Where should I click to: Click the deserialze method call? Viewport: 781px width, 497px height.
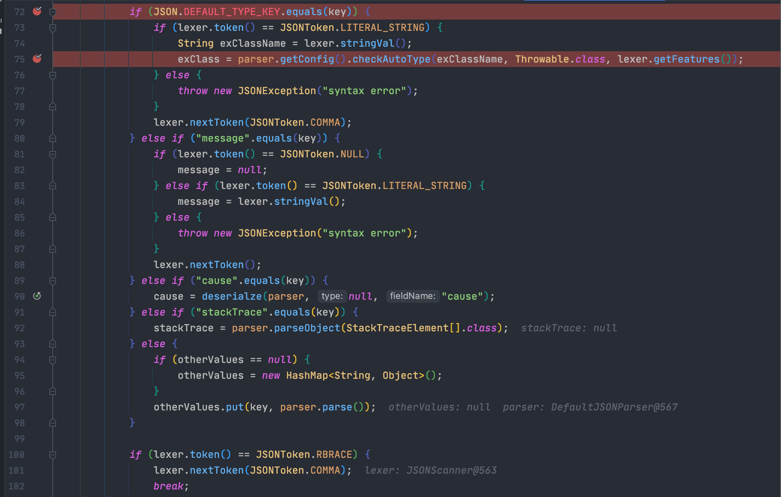(232, 296)
